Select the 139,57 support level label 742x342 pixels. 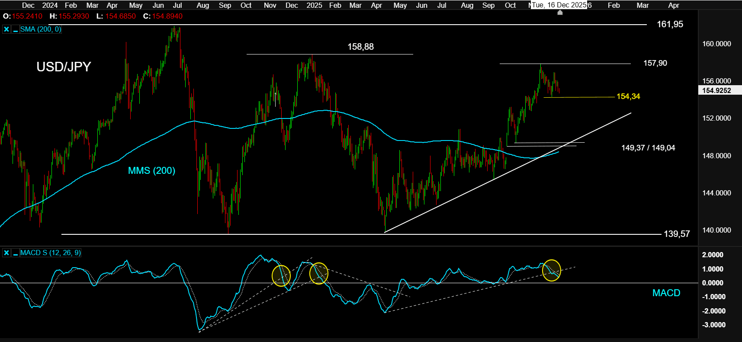click(x=677, y=234)
